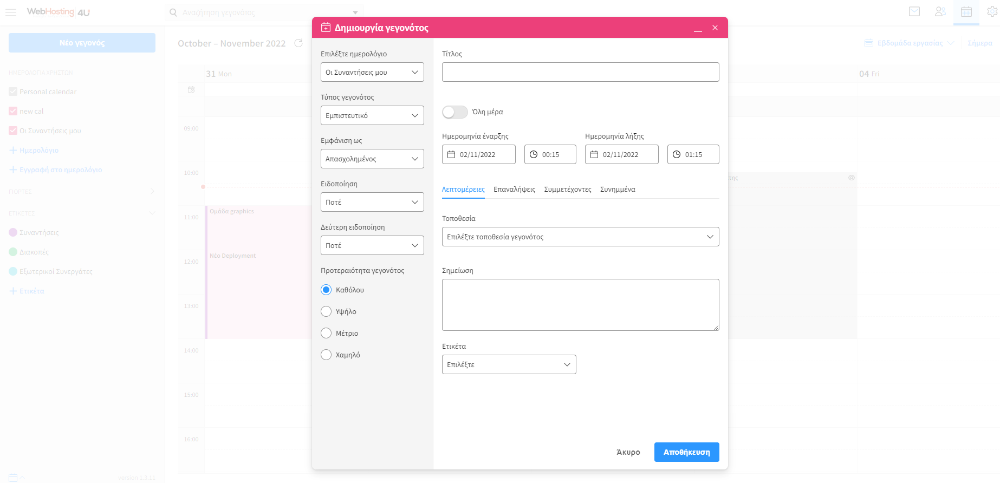Select the Χαμηλό priority radio button
Screen dimensions: 1000x483
[x=326, y=355]
